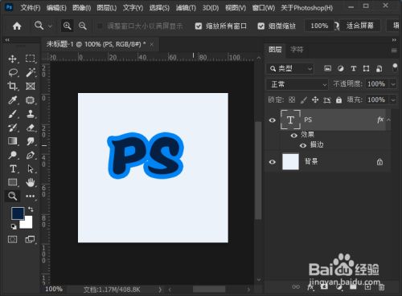Lock transparent pixels of layer
Viewport: 402px width, 296px height.
292,99
